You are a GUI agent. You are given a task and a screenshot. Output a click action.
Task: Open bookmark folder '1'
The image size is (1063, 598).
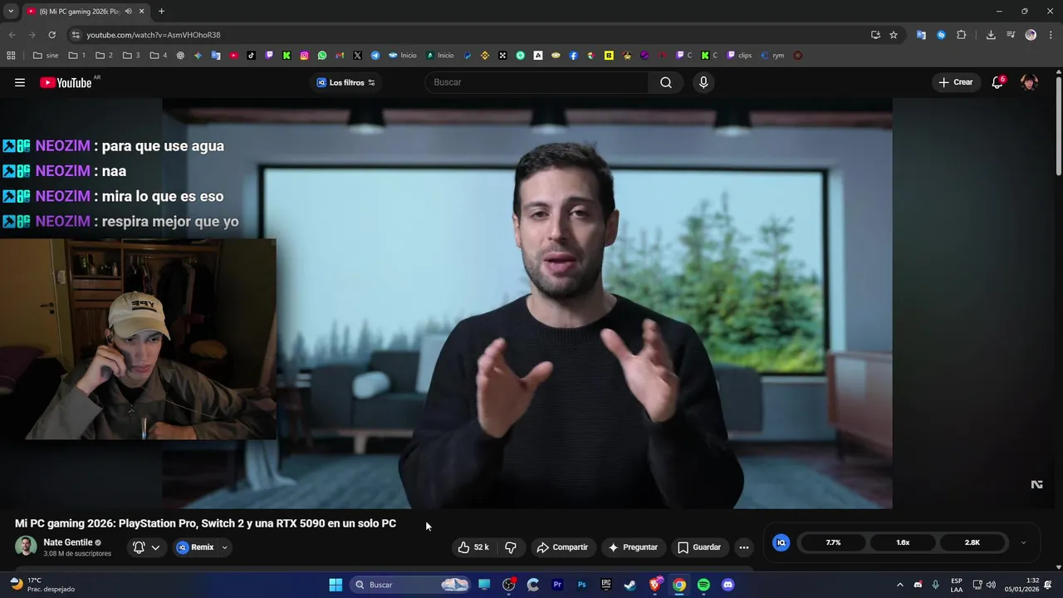[77, 56]
